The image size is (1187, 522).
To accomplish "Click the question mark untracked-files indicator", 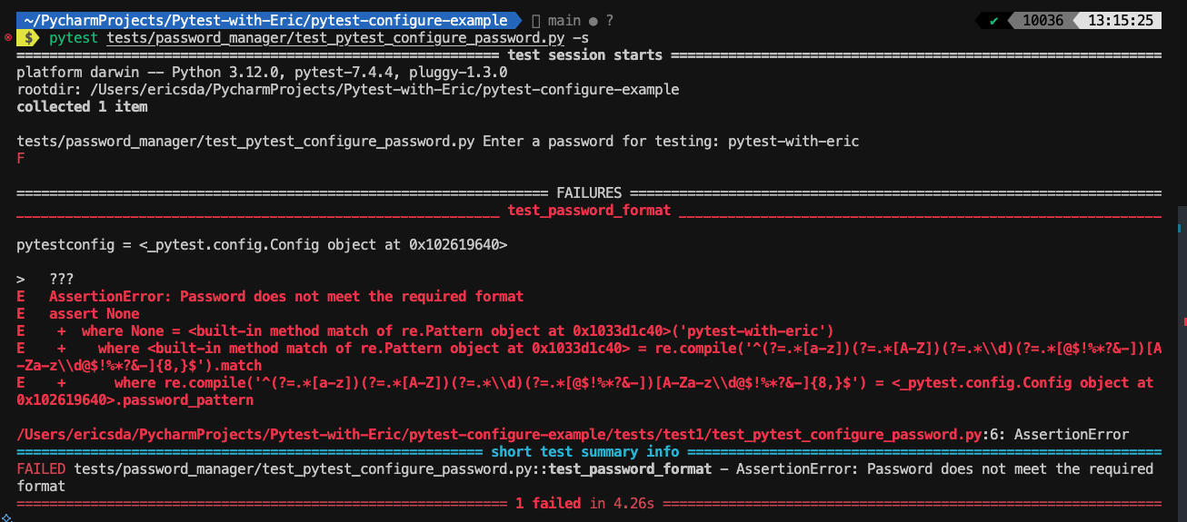I will point(609,20).
